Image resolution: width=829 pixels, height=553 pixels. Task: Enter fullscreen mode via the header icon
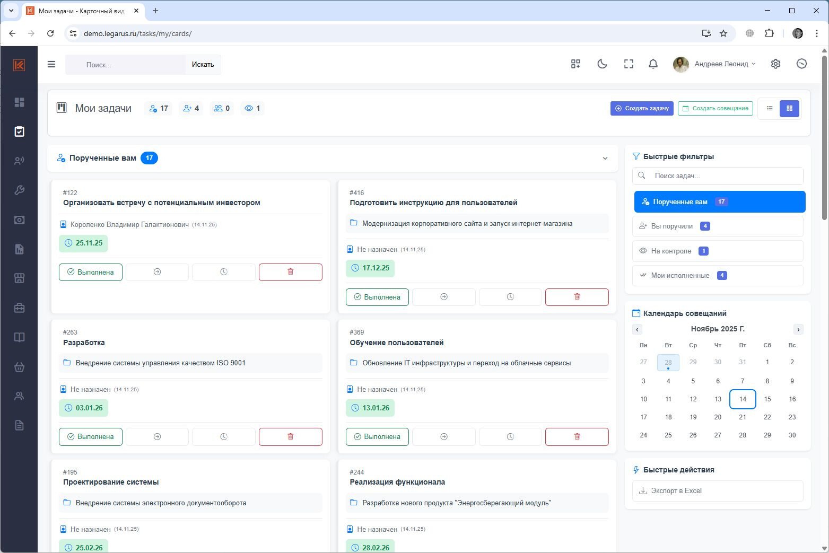click(x=629, y=64)
